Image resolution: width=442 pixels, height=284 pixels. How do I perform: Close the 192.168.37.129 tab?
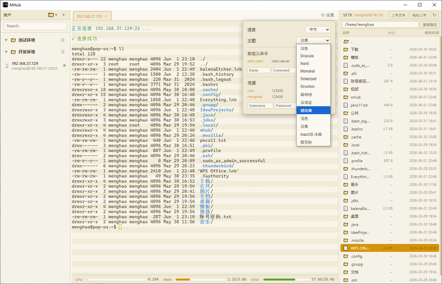click(106, 17)
